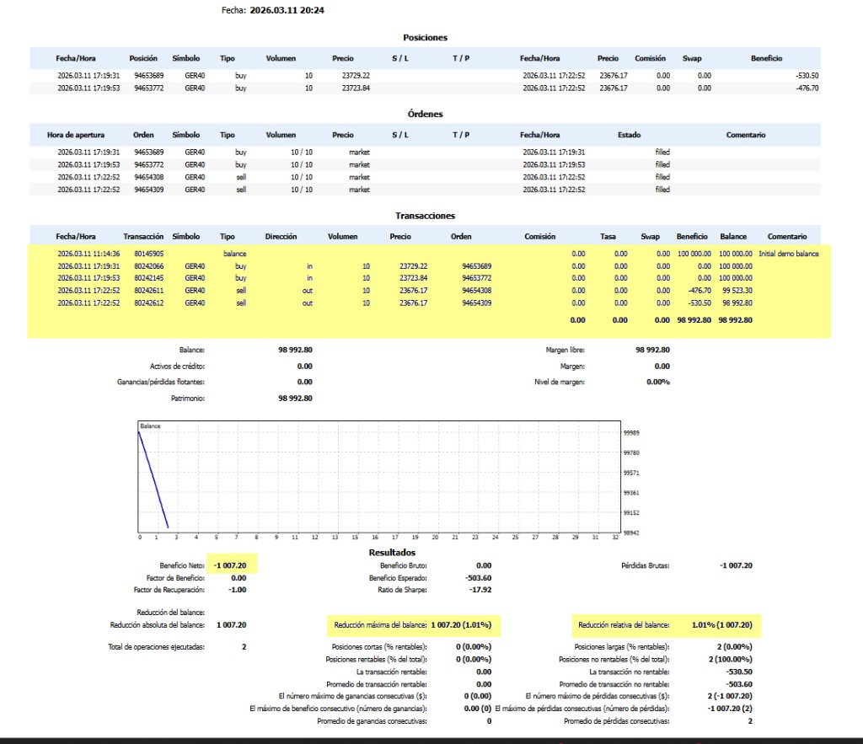
Task: Click the Nivel de margen 0.00% value
Action: (x=657, y=382)
